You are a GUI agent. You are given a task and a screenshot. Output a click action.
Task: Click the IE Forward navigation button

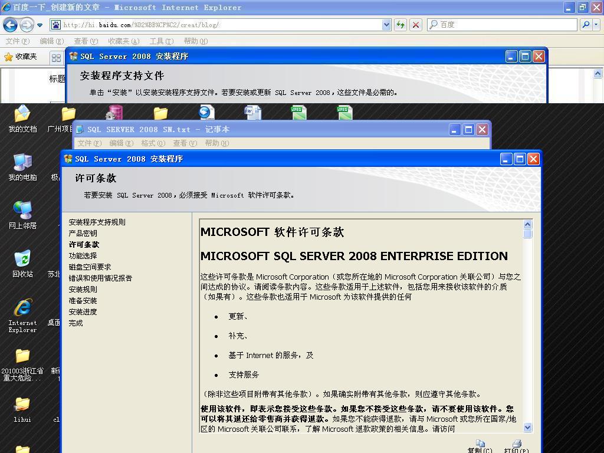pyautogui.click(x=27, y=25)
